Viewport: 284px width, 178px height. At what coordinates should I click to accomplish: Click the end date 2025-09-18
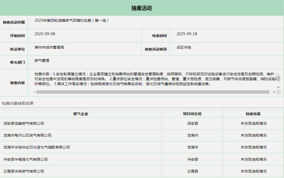(187, 34)
